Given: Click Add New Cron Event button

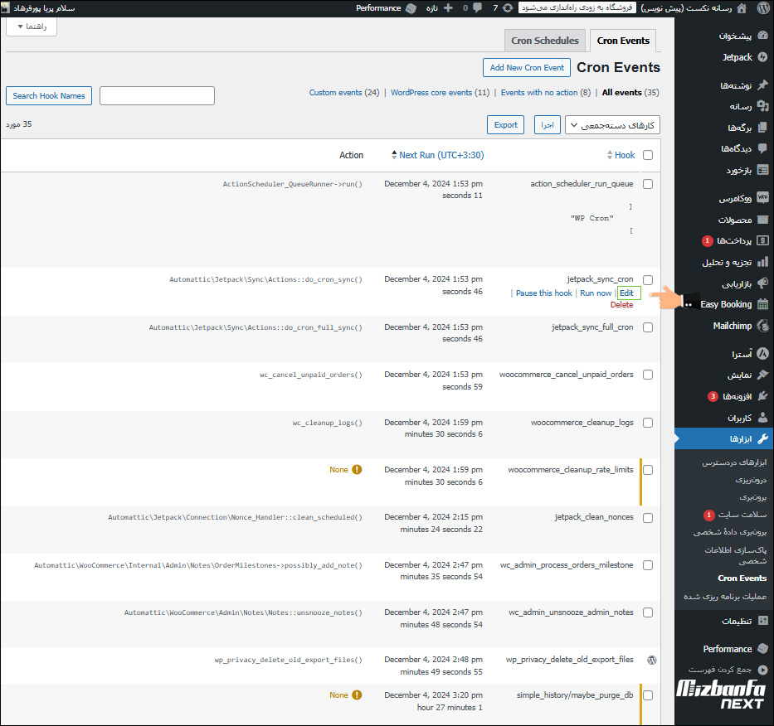Looking at the screenshot, I should (527, 68).
